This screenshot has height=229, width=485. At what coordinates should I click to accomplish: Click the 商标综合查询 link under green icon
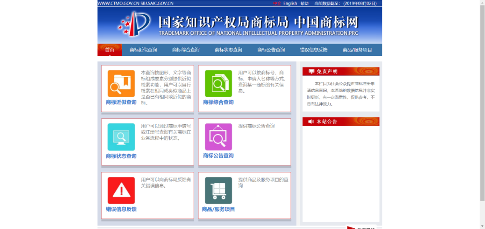coord(218,102)
